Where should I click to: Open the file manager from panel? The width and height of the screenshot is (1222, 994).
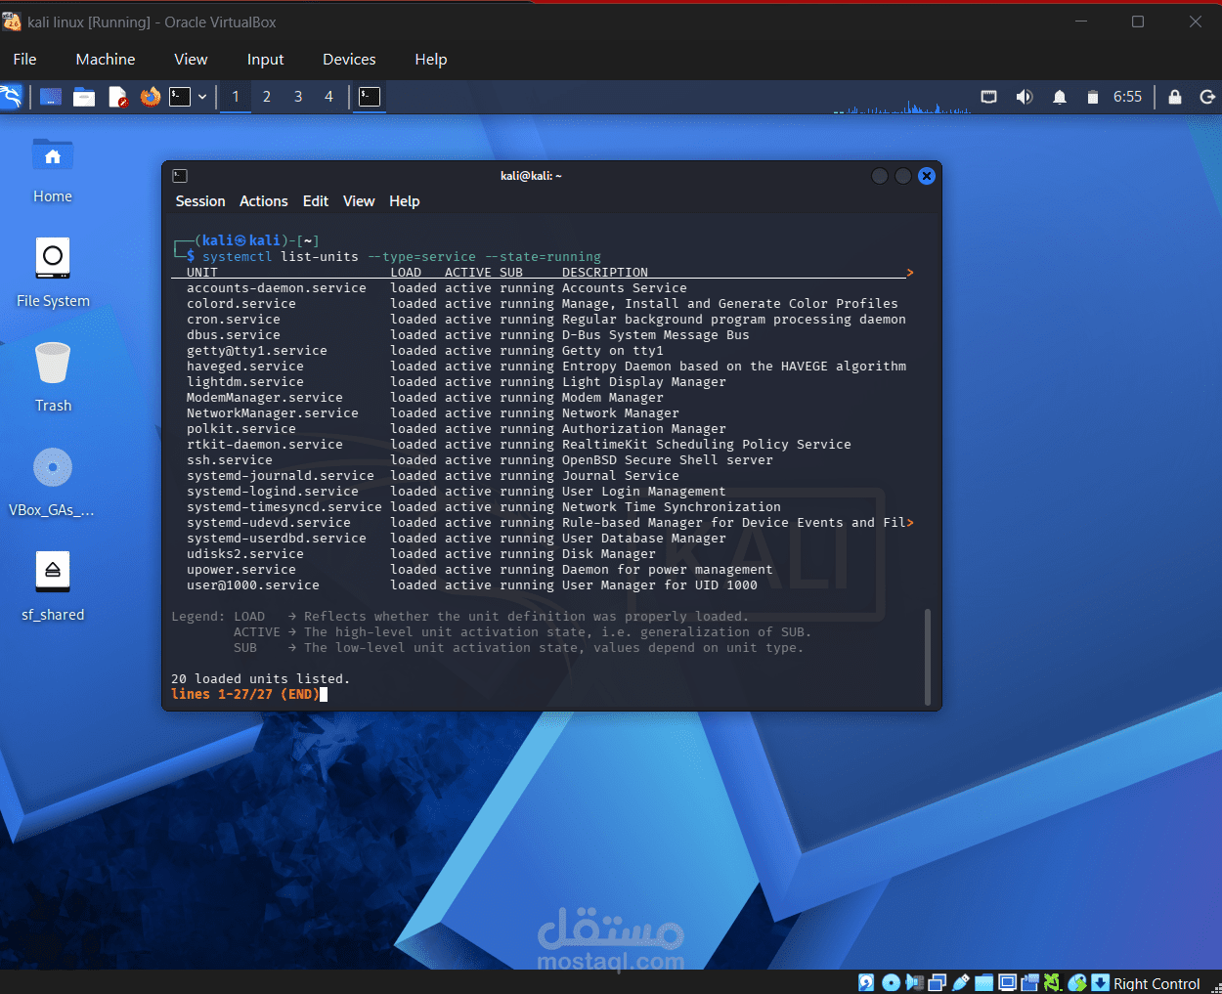[x=84, y=97]
